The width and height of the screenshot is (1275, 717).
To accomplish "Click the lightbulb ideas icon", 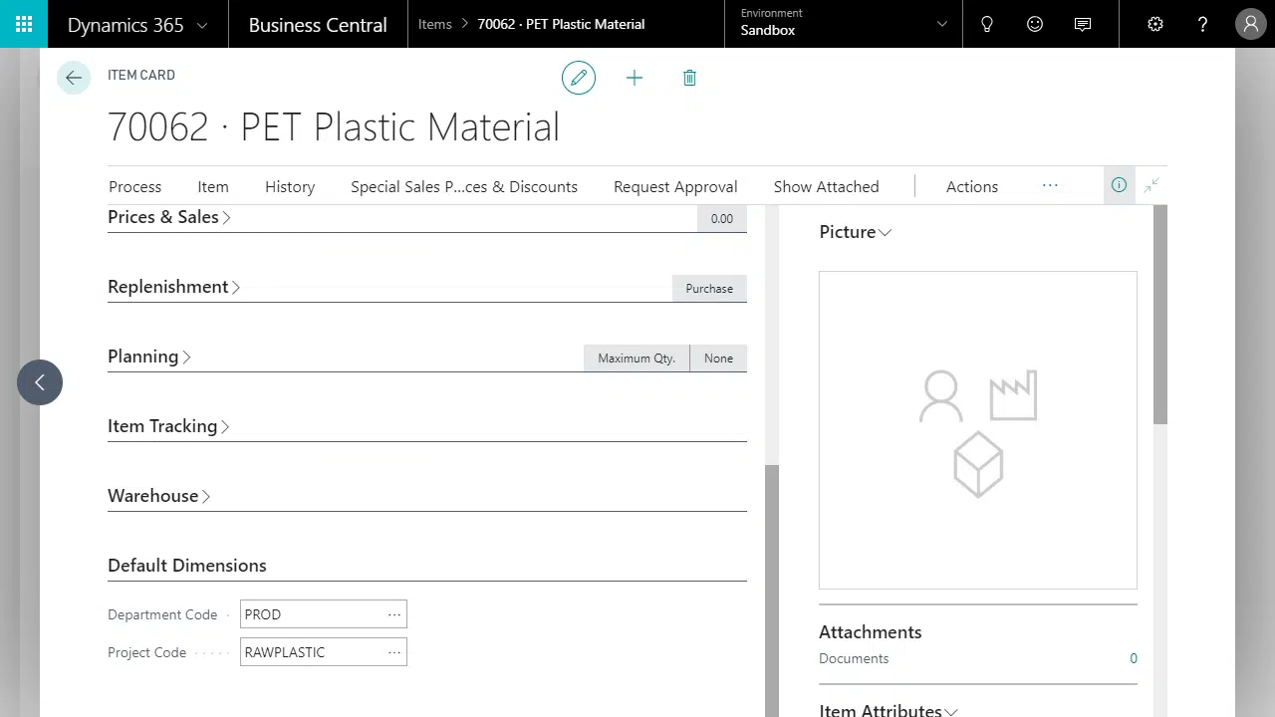I will click(987, 24).
